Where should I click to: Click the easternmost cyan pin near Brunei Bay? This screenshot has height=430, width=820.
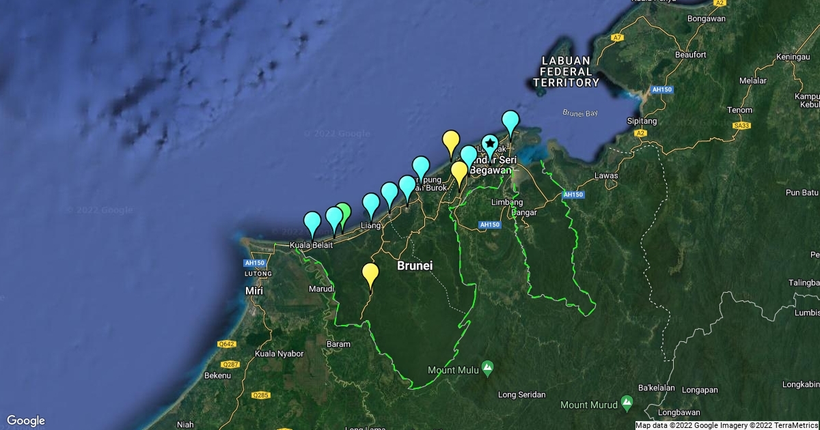point(510,121)
